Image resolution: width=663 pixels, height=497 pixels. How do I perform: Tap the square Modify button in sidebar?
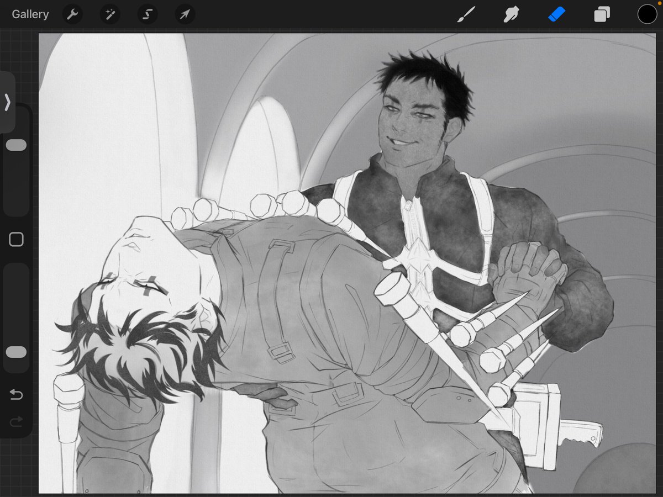point(16,239)
